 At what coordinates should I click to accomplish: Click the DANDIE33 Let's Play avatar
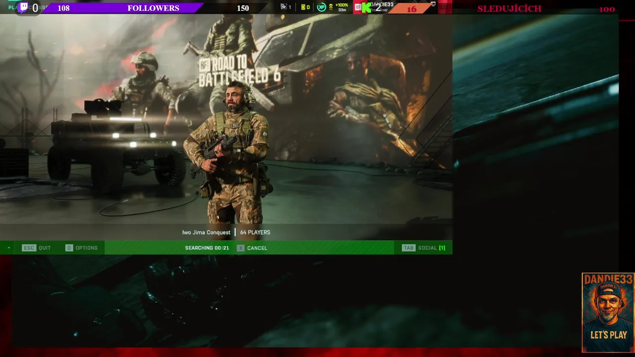(608, 312)
